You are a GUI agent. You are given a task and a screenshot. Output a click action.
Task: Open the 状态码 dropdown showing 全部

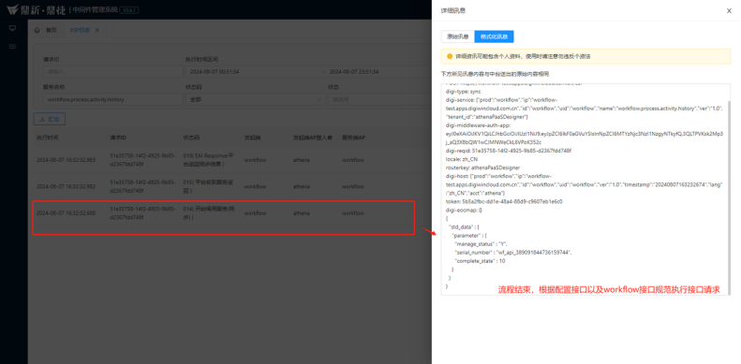pyautogui.click(x=255, y=99)
